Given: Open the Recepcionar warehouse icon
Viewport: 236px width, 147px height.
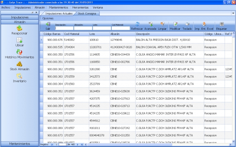Looking at the screenshot, I should [19, 28].
